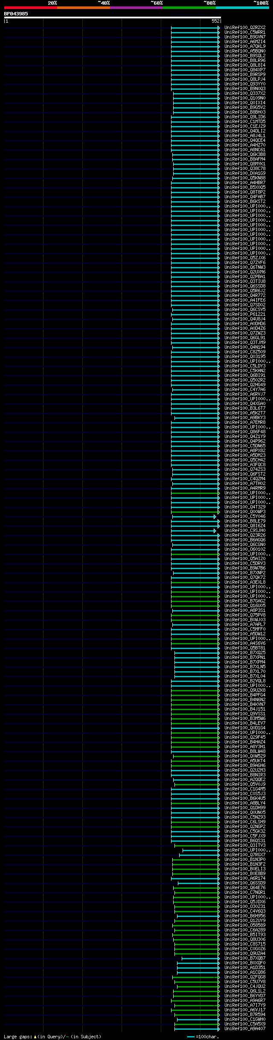Click the =100char. scale legend
The height and width of the screenshot is (1040, 273).
pos(203,1037)
